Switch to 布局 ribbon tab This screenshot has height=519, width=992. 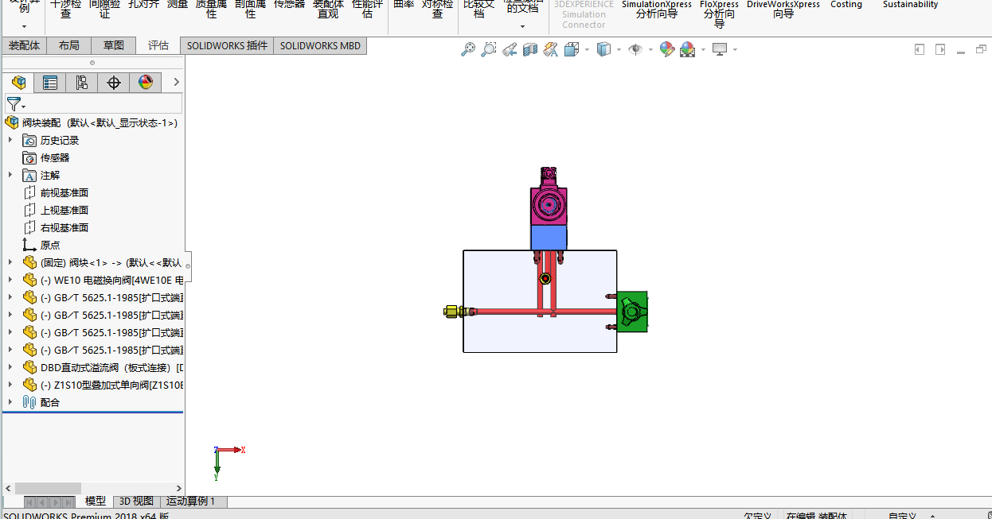69,46
